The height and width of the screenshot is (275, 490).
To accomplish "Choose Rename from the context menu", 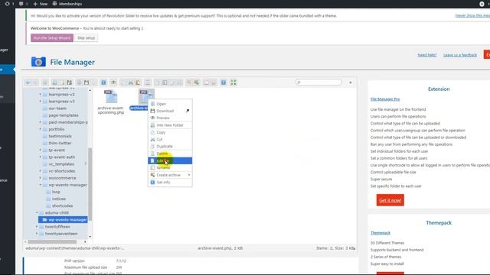I will tap(170, 168).
